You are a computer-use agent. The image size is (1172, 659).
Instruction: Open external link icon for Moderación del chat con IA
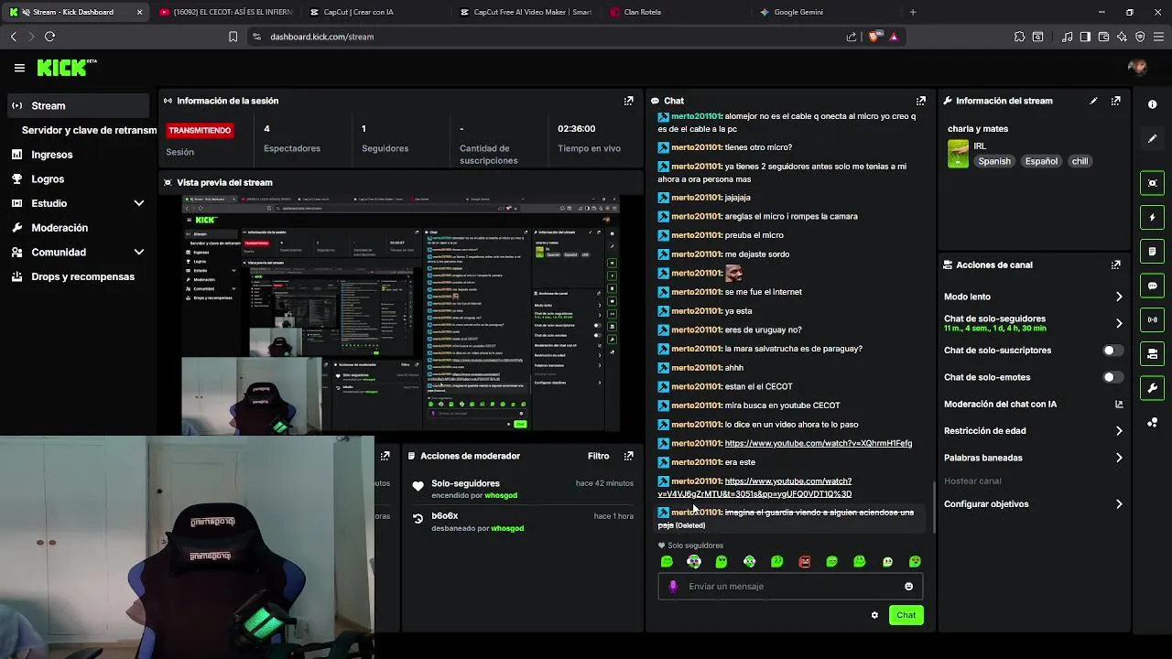(1119, 404)
